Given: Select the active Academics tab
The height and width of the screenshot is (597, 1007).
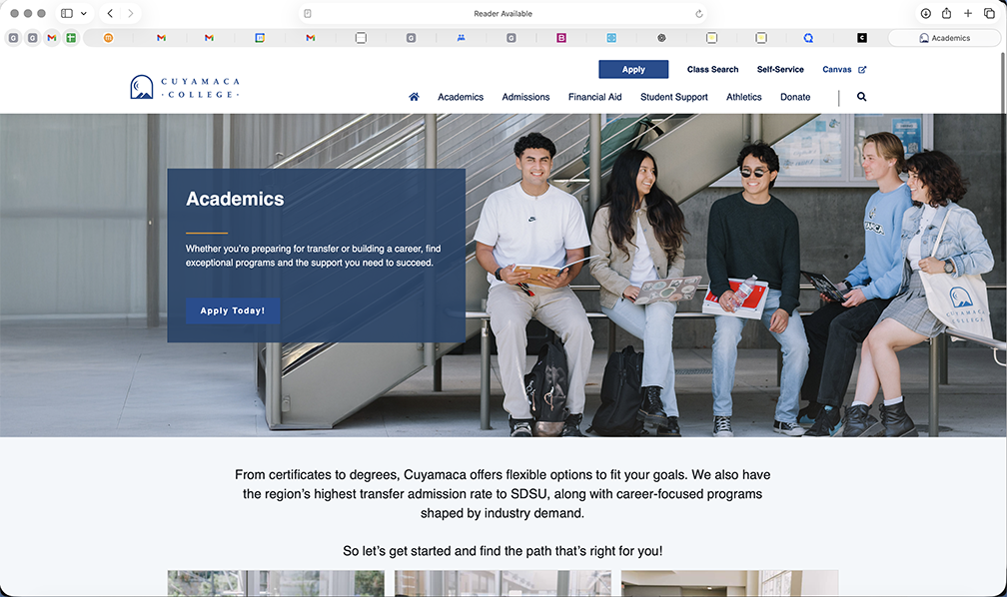Looking at the screenshot, I should click(x=944, y=38).
